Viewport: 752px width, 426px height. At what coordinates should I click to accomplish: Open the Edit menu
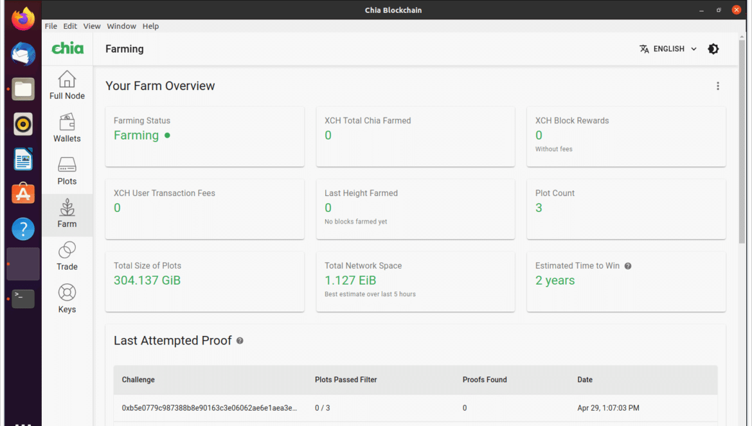70,26
